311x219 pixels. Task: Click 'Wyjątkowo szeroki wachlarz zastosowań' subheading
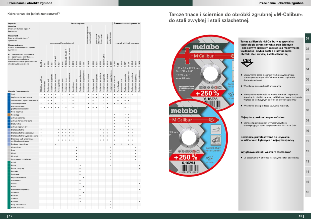pos(266,152)
